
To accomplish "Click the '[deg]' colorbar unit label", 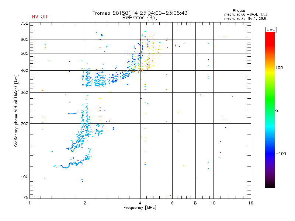I will pos(271,29).
